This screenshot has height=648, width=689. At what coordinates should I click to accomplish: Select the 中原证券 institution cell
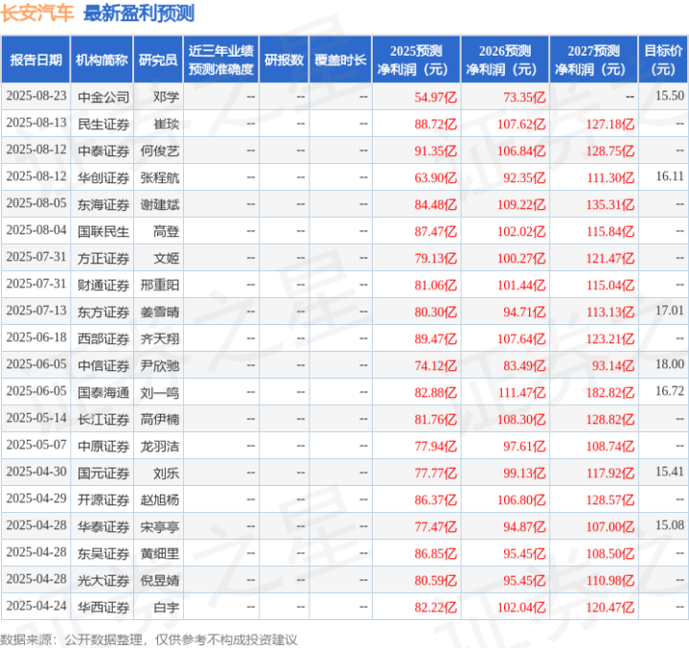click(103, 447)
